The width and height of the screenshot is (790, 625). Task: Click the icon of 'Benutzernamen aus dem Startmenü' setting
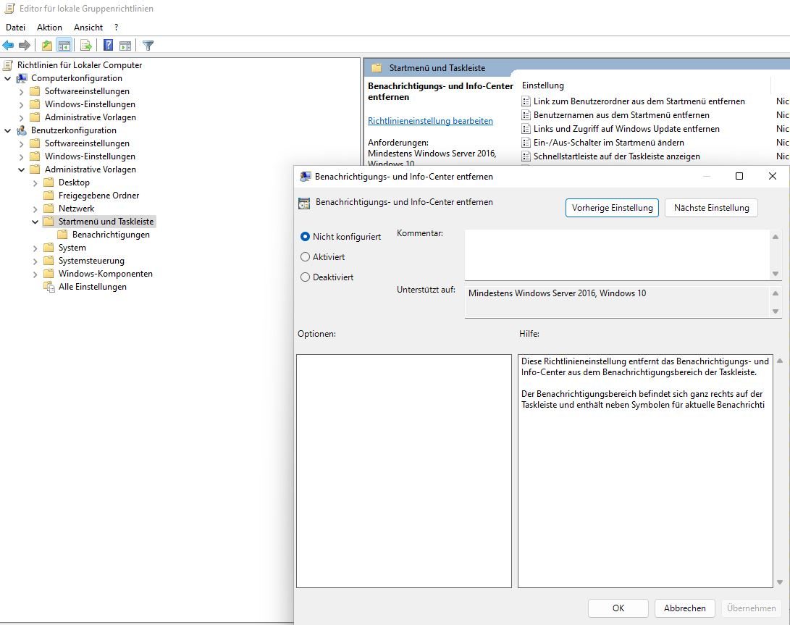tap(526, 115)
